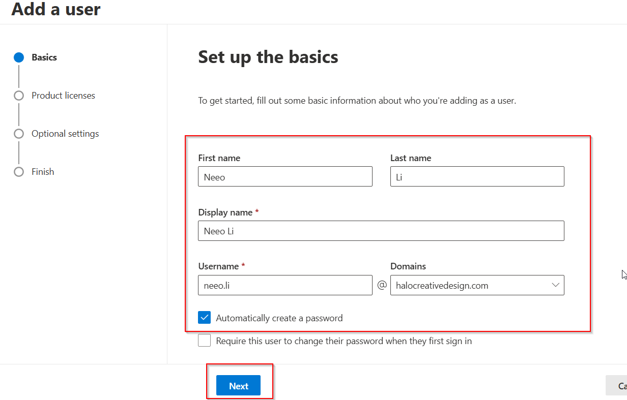
Task: Go to Product licenses step
Action: (63, 96)
